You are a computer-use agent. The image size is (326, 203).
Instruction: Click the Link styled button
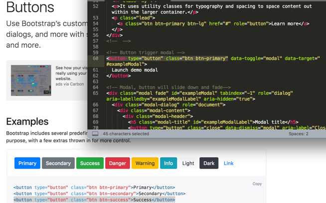pyautogui.click(x=229, y=163)
